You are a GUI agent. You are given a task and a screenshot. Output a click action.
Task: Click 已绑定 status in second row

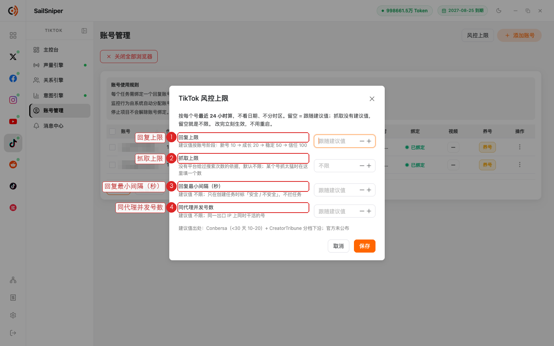click(x=415, y=165)
